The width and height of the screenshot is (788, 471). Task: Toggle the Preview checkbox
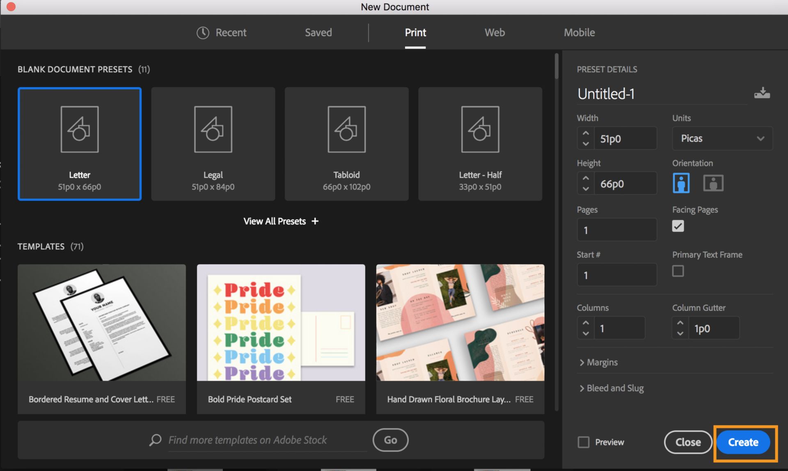click(584, 442)
